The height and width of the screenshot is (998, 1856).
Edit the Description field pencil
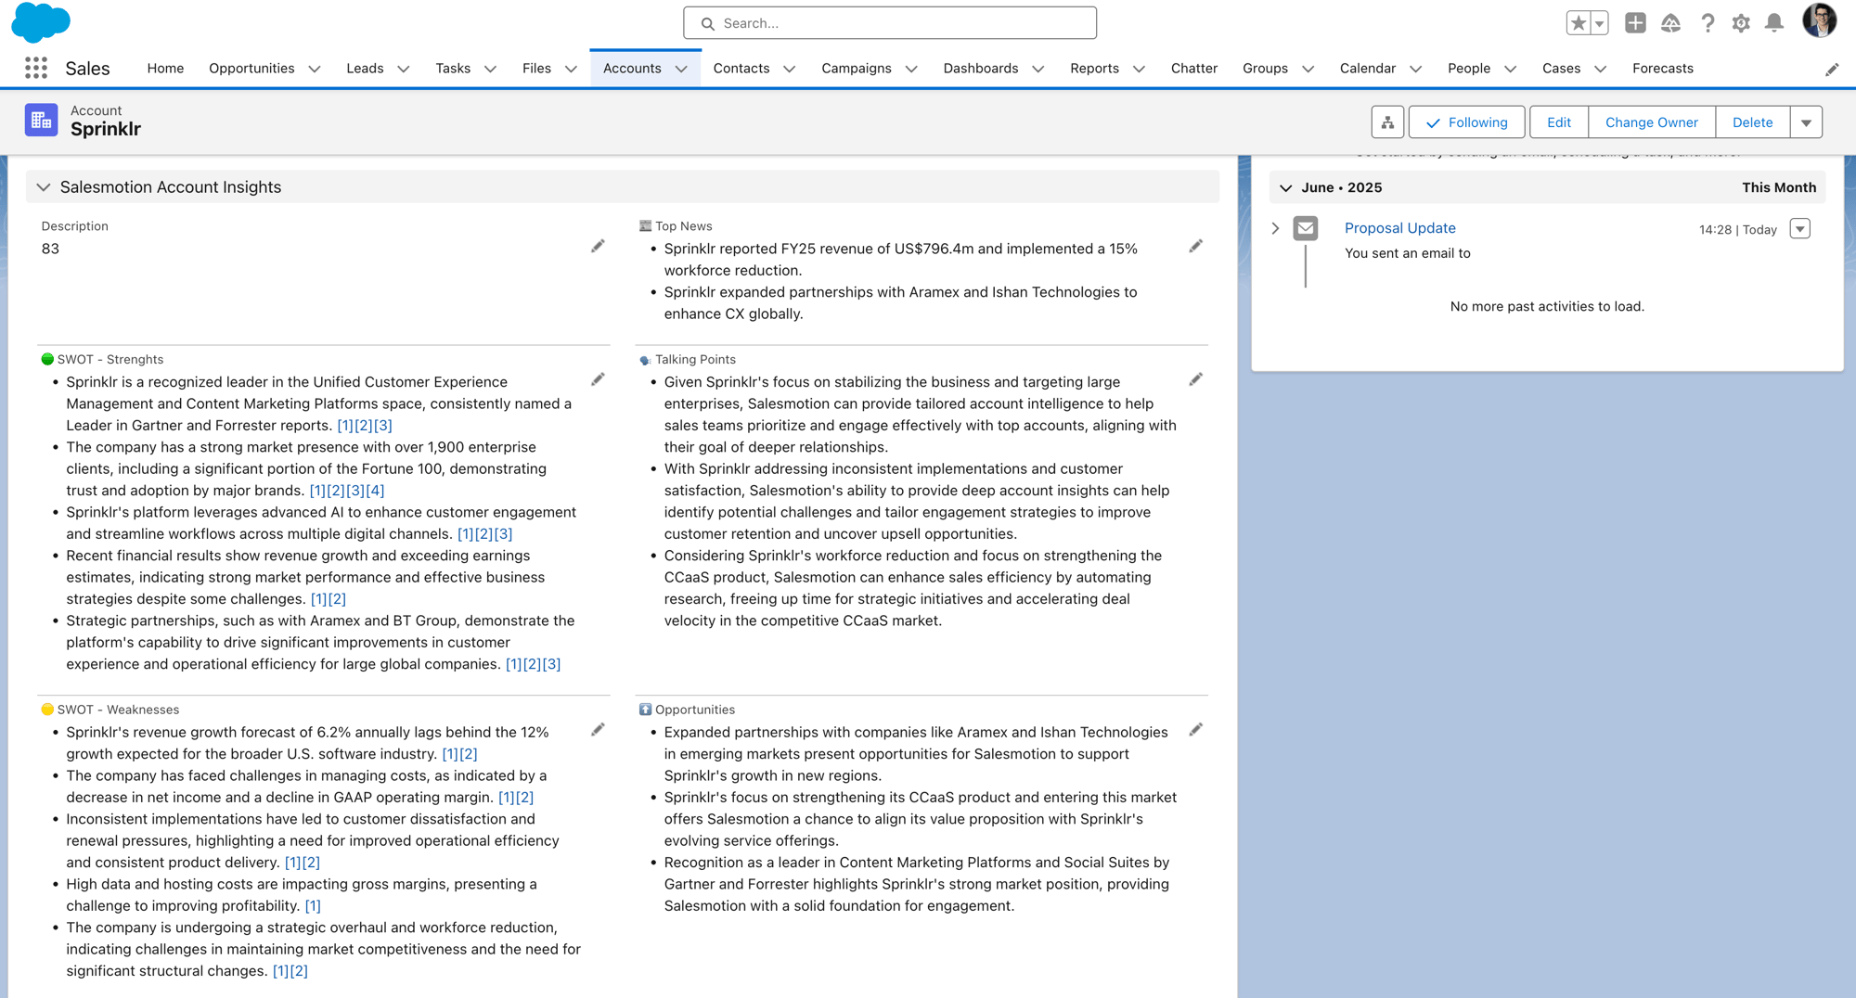point(598,246)
